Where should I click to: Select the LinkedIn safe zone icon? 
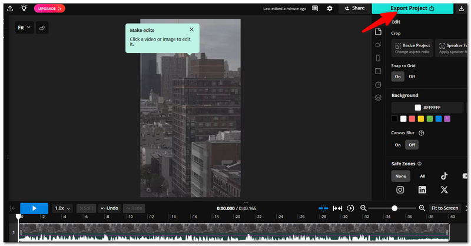click(422, 190)
